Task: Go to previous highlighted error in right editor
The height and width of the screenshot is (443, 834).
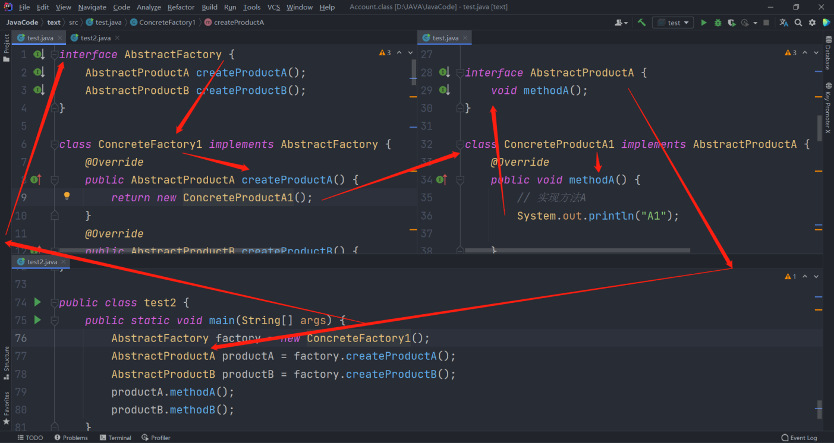Action: point(805,53)
